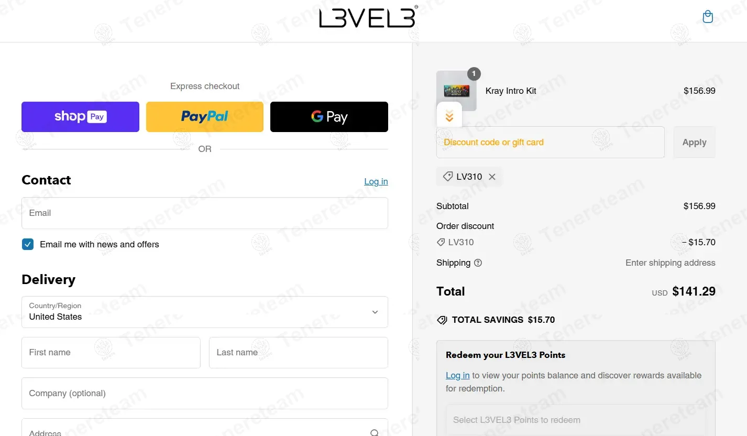Focus the Discount code or gift card field
Viewport: 747px width, 436px height.
point(551,143)
